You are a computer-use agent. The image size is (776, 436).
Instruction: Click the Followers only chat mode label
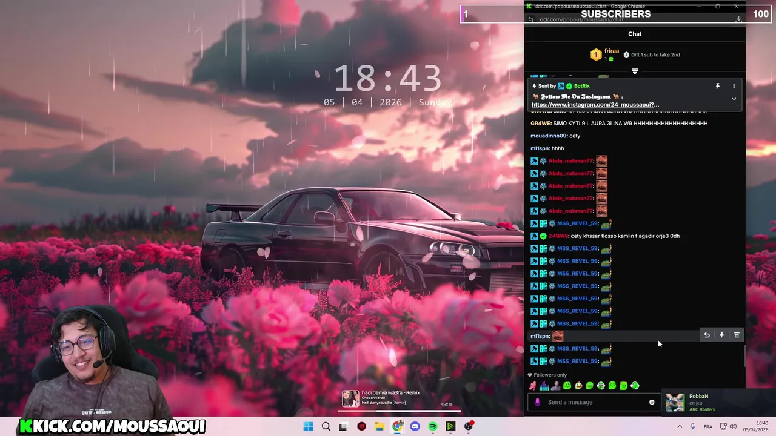pyautogui.click(x=547, y=375)
